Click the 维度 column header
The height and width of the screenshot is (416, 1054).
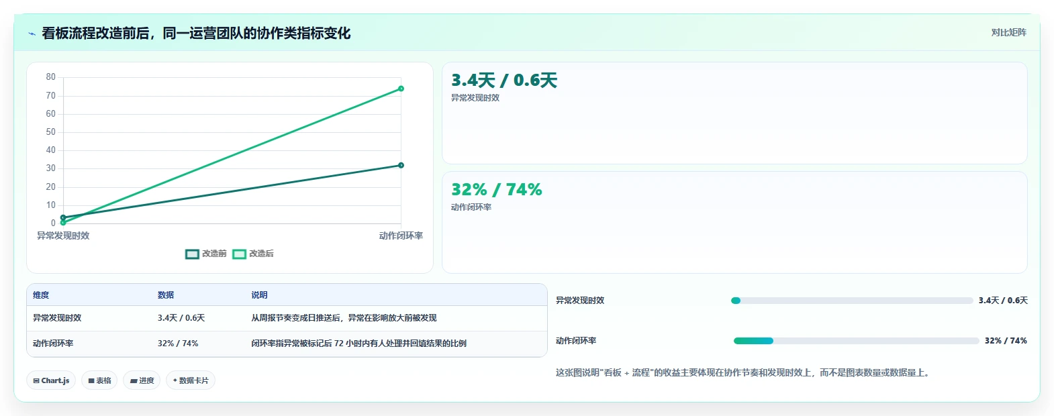point(41,295)
